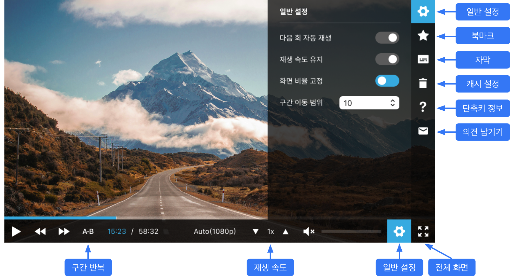The image size is (514, 280).
Task: Click the 1x playback speed value
Action: [x=271, y=232]
